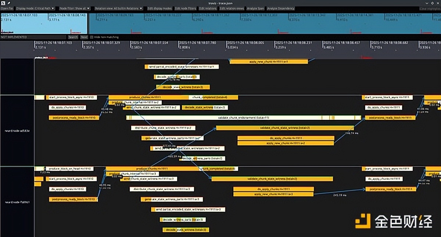This screenshot has width=441, height=237.
Task: Click the Search button
Action: click(73, 37)
